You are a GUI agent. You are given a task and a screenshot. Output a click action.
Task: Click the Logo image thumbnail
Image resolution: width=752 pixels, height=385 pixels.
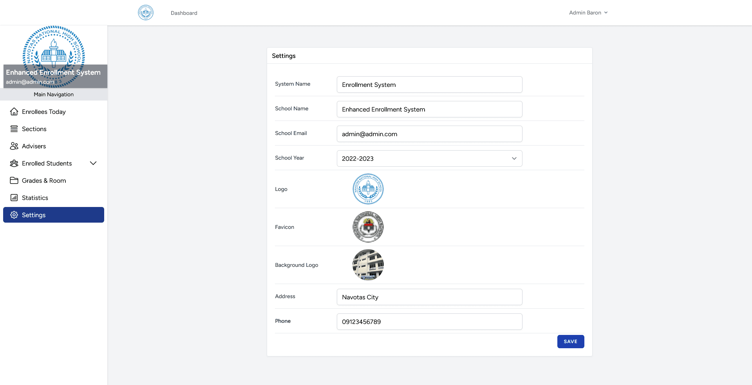[368, 189]
